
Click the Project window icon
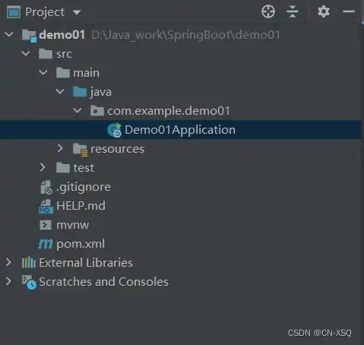(14, 12)
